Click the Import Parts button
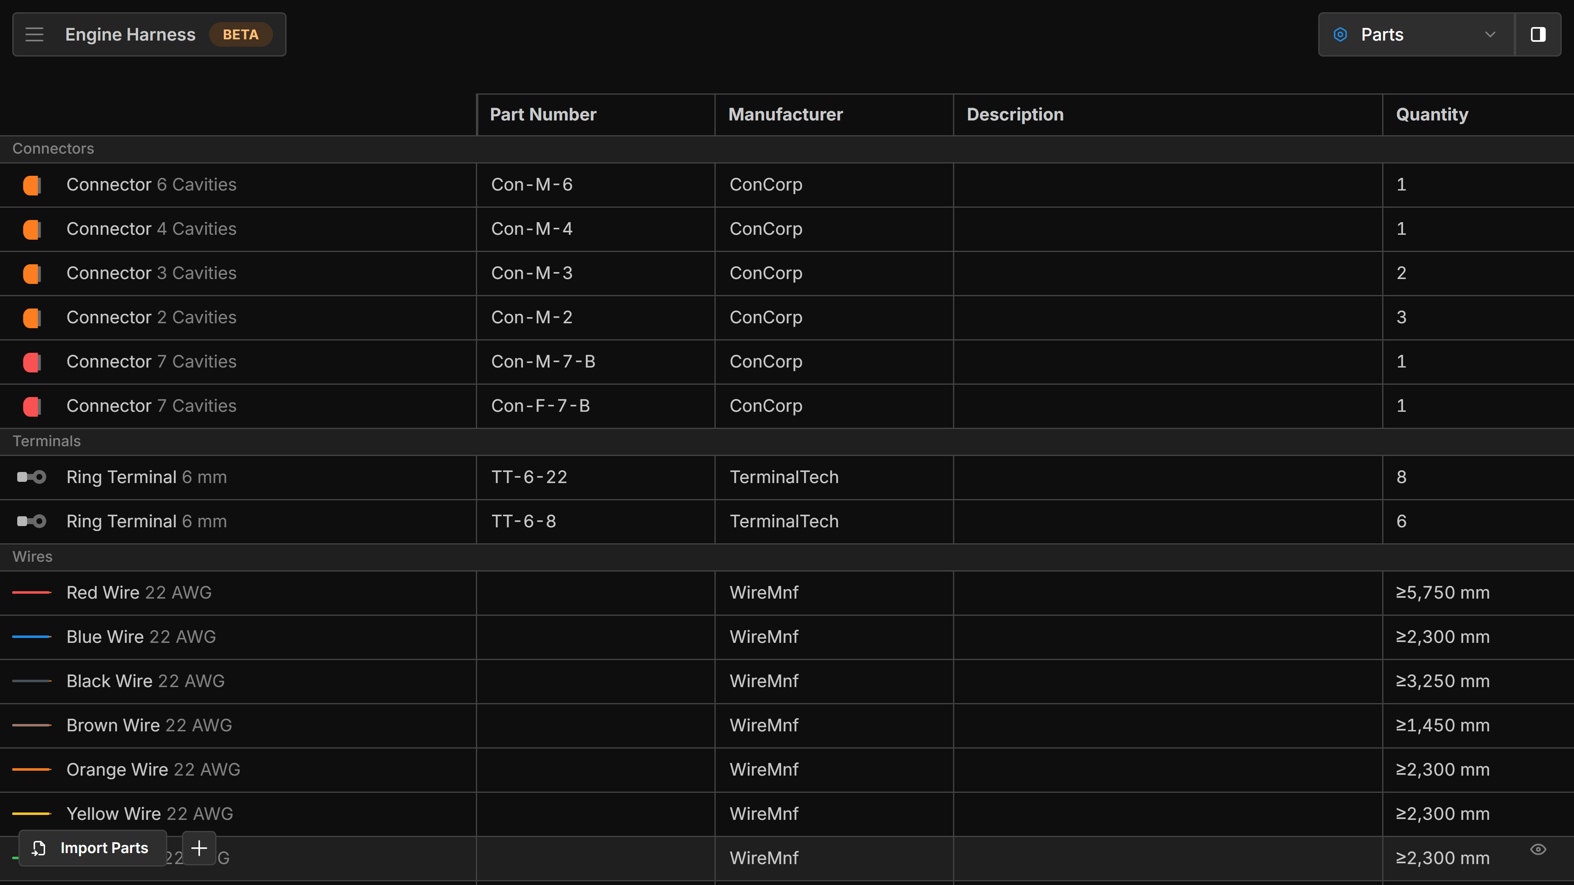Image resolution: width=1574 pixels, height=885 pixels. (92, 848)
